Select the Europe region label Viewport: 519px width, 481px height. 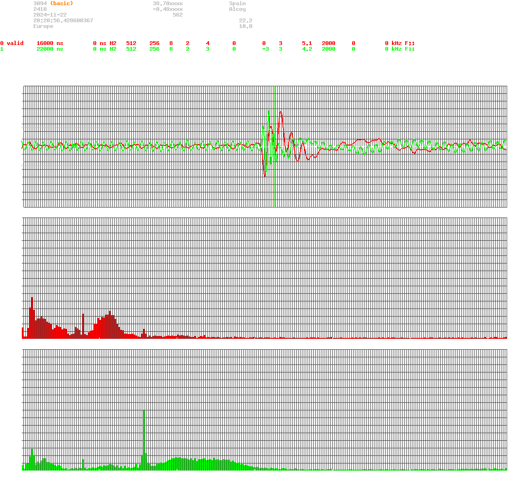(x=43, y=26)
